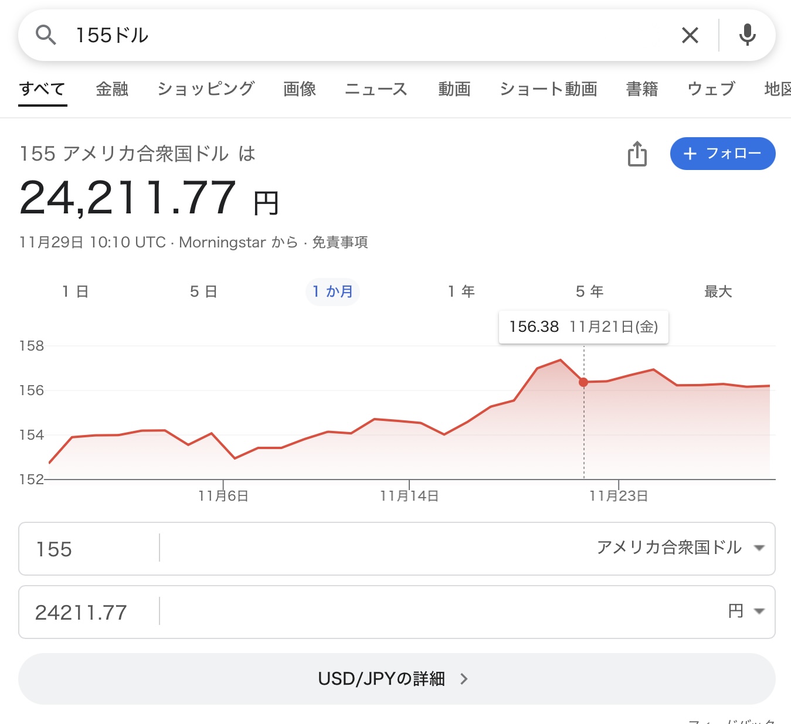Click the red data point on chart

[583, 382]
